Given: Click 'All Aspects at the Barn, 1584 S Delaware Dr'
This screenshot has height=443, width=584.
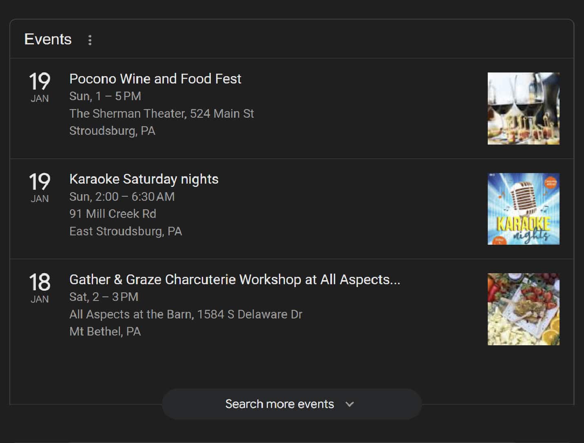Looking at the screenshot, I should point(186,314).
